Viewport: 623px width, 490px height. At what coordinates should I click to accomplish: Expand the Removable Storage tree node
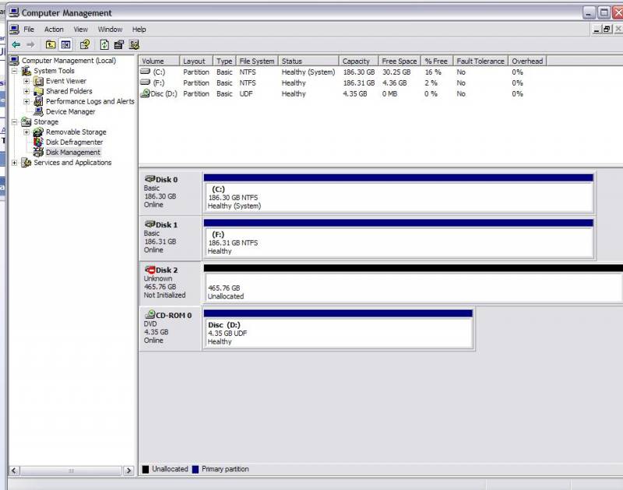pos(26,132)
